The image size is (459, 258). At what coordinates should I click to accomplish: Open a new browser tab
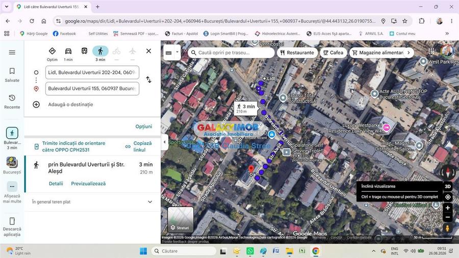click(x=97, y=7)
